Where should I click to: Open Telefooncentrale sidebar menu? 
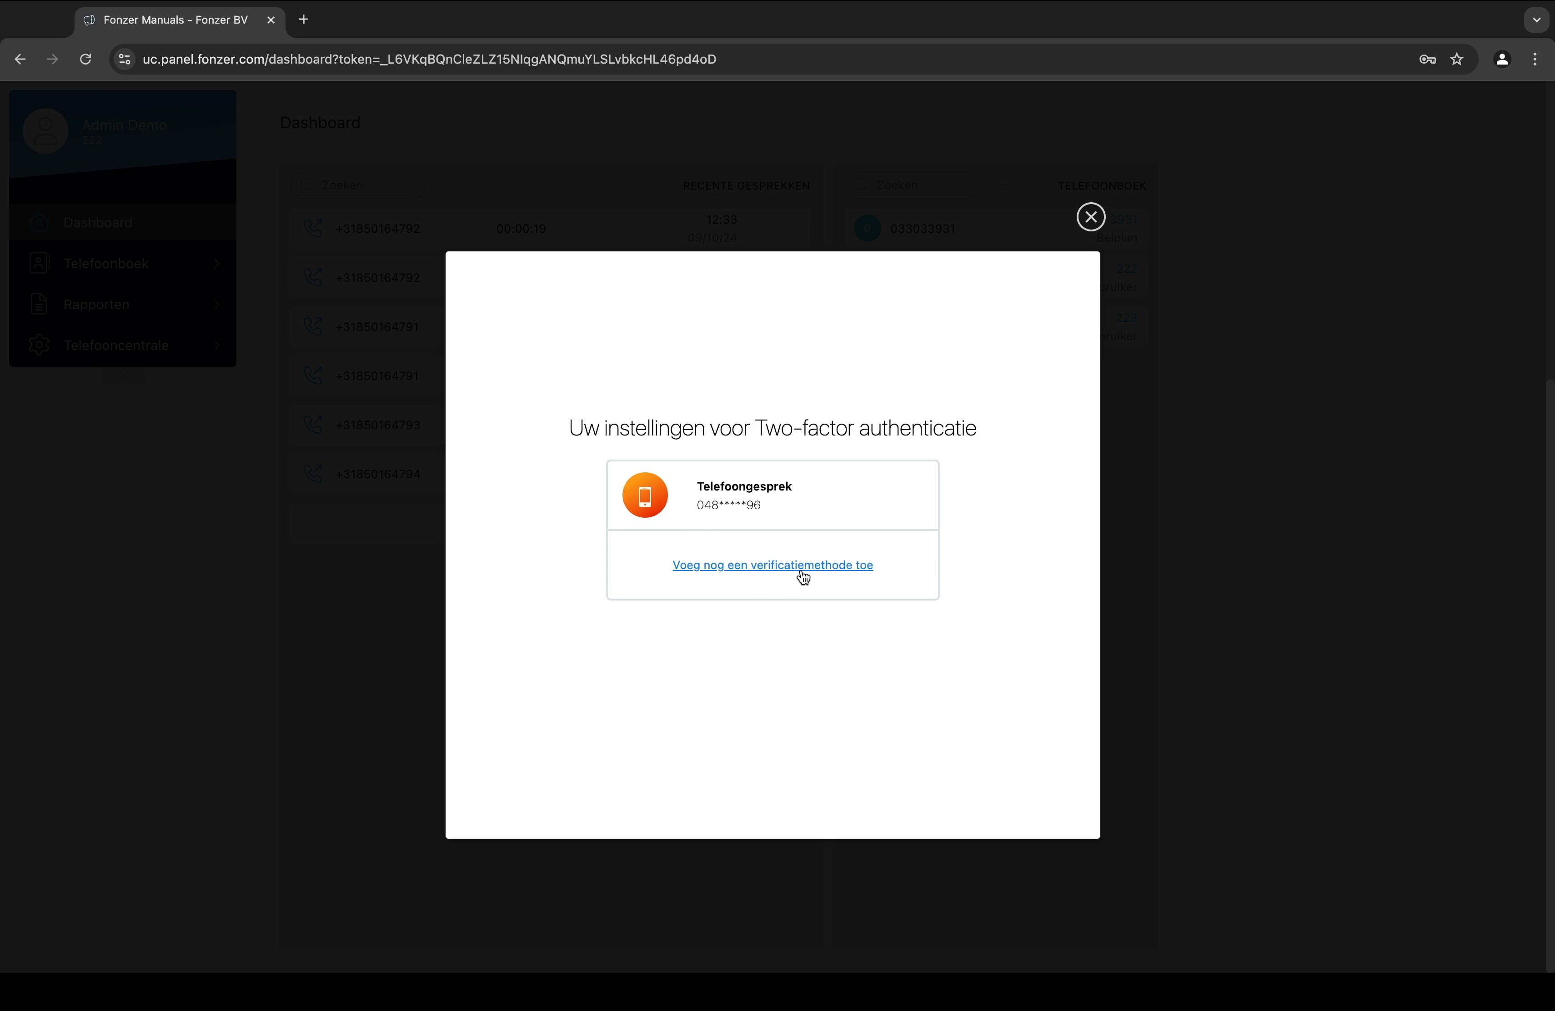123,345
